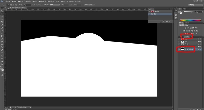Viewport: 204px width, 110px height.
Task: Toggle Quick Mask mode
Action: [x=2, y=72]
